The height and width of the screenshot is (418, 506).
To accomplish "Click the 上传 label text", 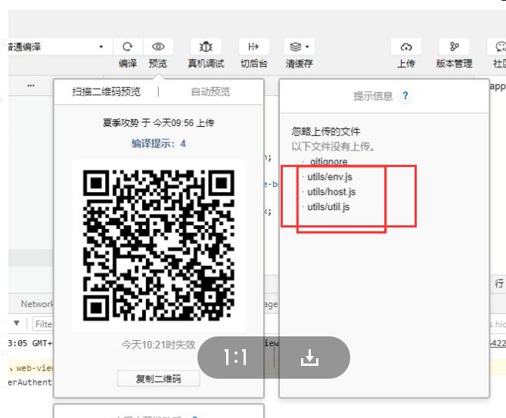I will click(x=406, y=63).
